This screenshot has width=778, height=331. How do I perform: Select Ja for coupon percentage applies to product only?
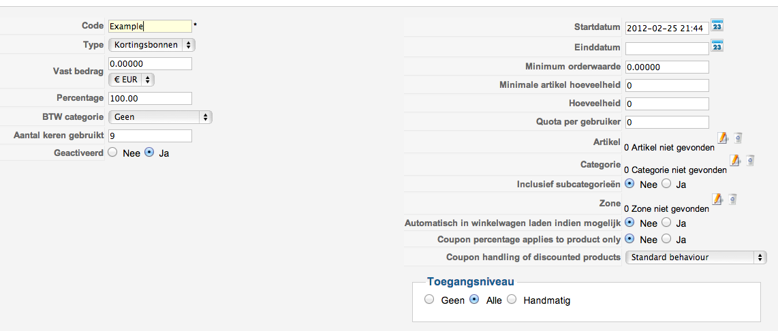tap(667, 239)
